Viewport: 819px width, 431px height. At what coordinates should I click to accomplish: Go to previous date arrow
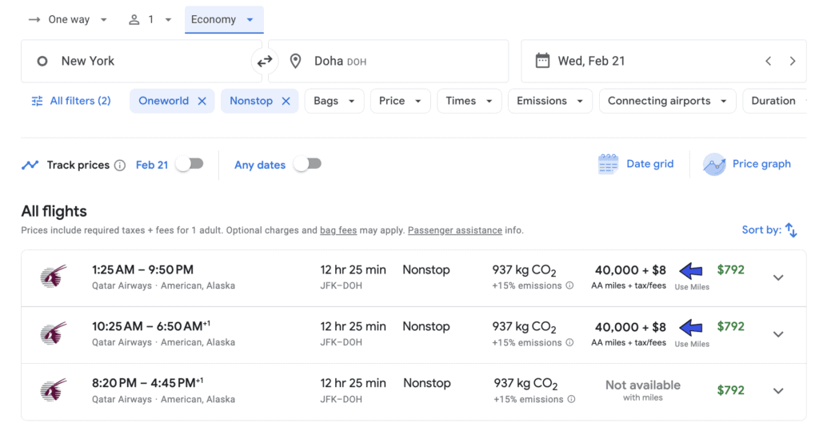[x=768, y=62]
